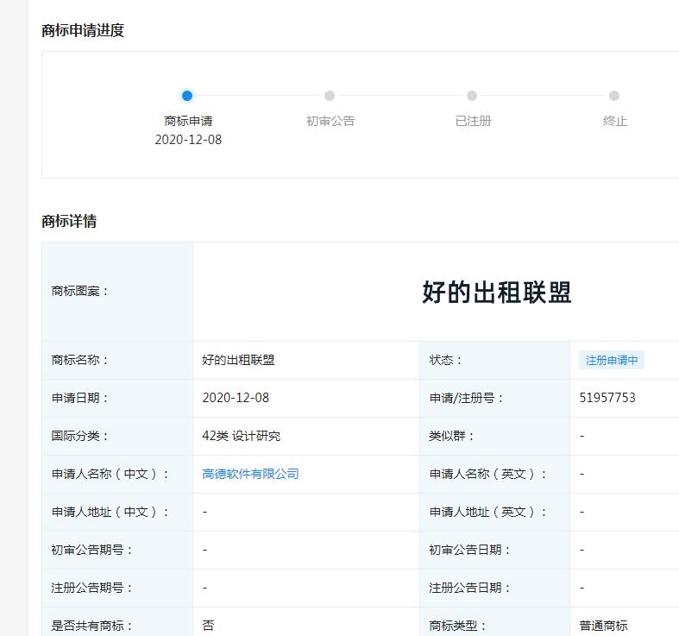Select the 商标申请进度 heading

coord(83,30)
